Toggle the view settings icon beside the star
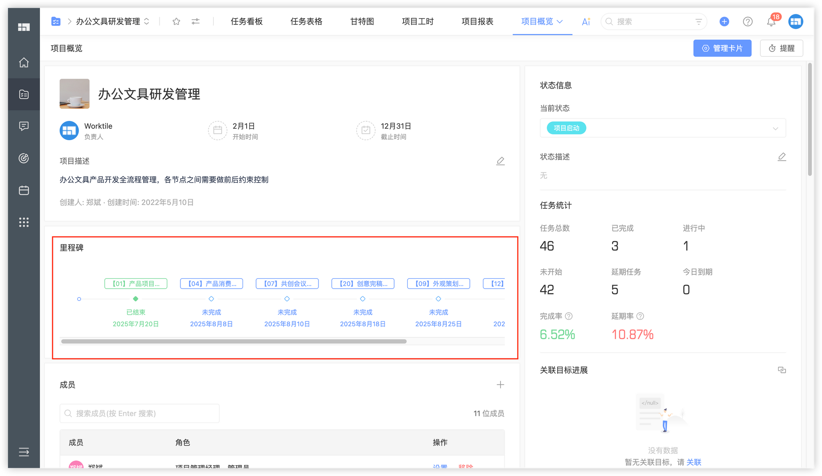This screenshot has width=822, height=476. (195, 21)
